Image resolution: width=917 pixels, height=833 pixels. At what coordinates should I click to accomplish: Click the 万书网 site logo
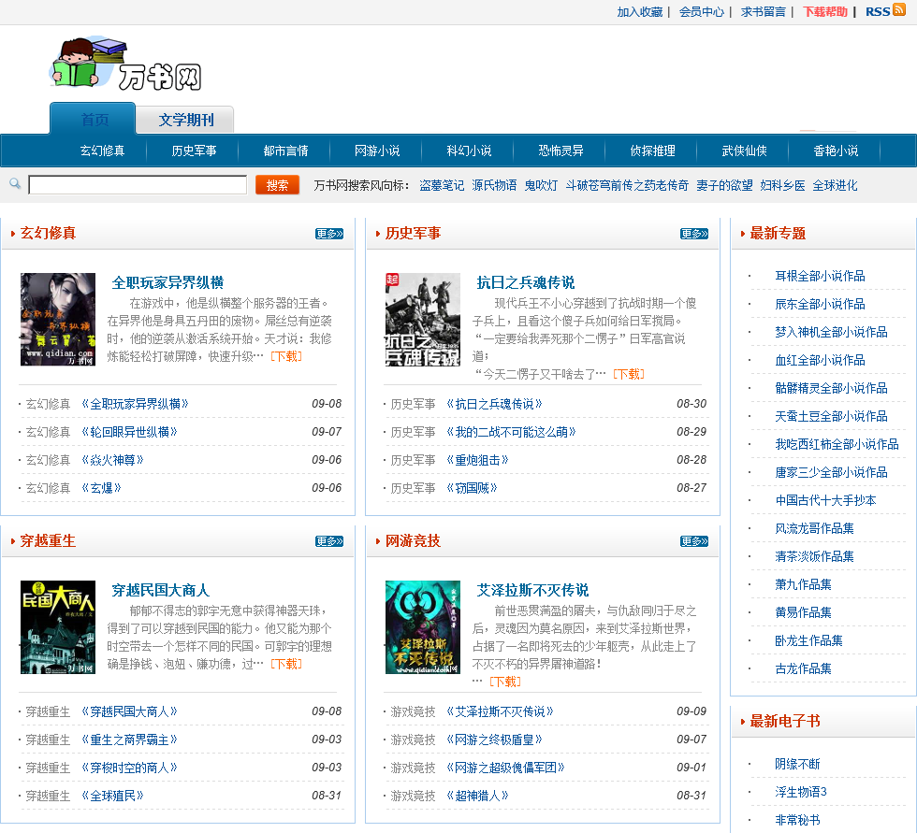click(x=126, y=65)
